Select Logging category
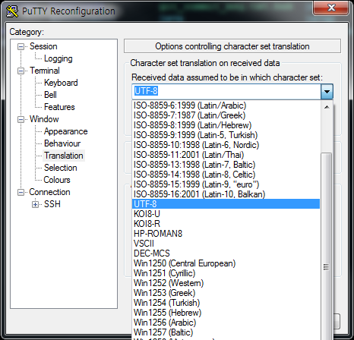The image size is (354, 340). [x=58, y=58]
